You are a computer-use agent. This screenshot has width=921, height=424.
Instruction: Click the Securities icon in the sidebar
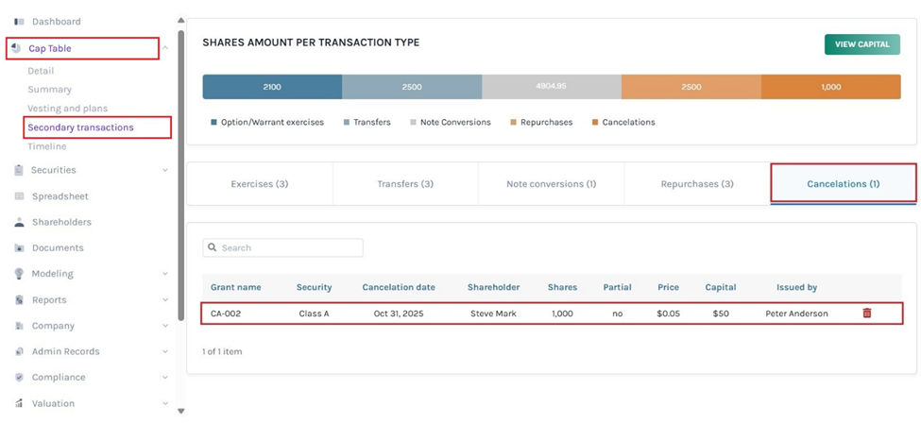(x=19, y=170)
